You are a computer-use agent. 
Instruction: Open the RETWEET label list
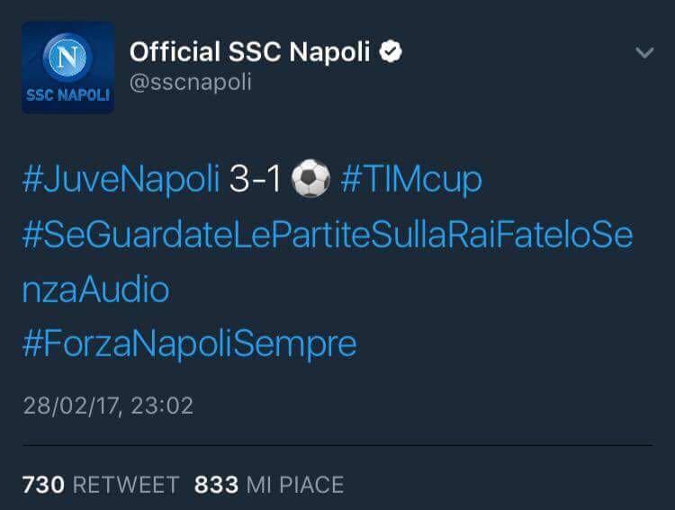point(125,485)
